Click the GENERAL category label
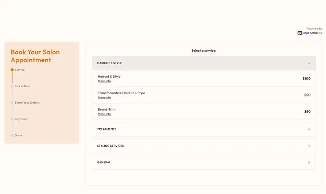 [x=104, y=163]
